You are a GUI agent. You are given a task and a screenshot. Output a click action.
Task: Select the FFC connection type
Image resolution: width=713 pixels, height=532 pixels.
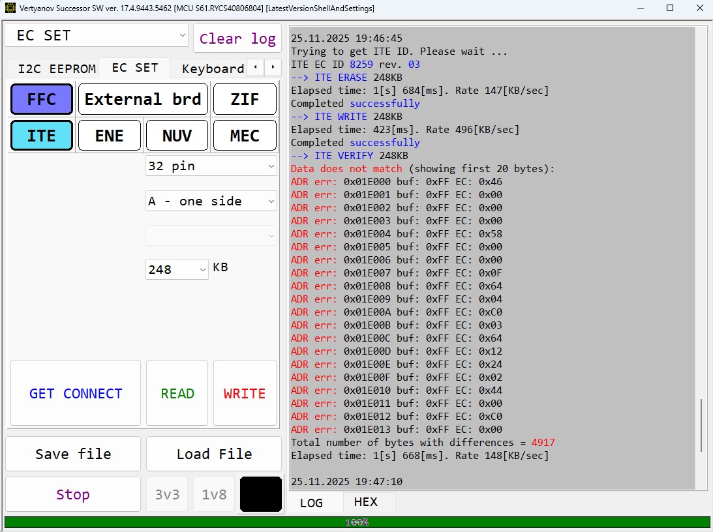pyautogui.click(x=42, y=100)
